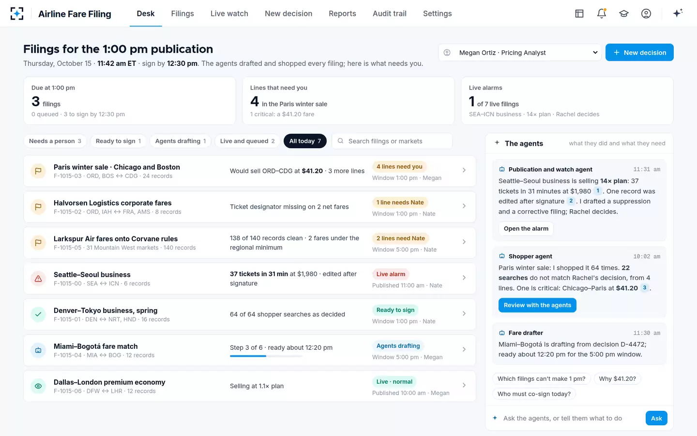Click citation 3 in Shopper agent message
This screenshot has height=436, width=697.
[645, 288]
